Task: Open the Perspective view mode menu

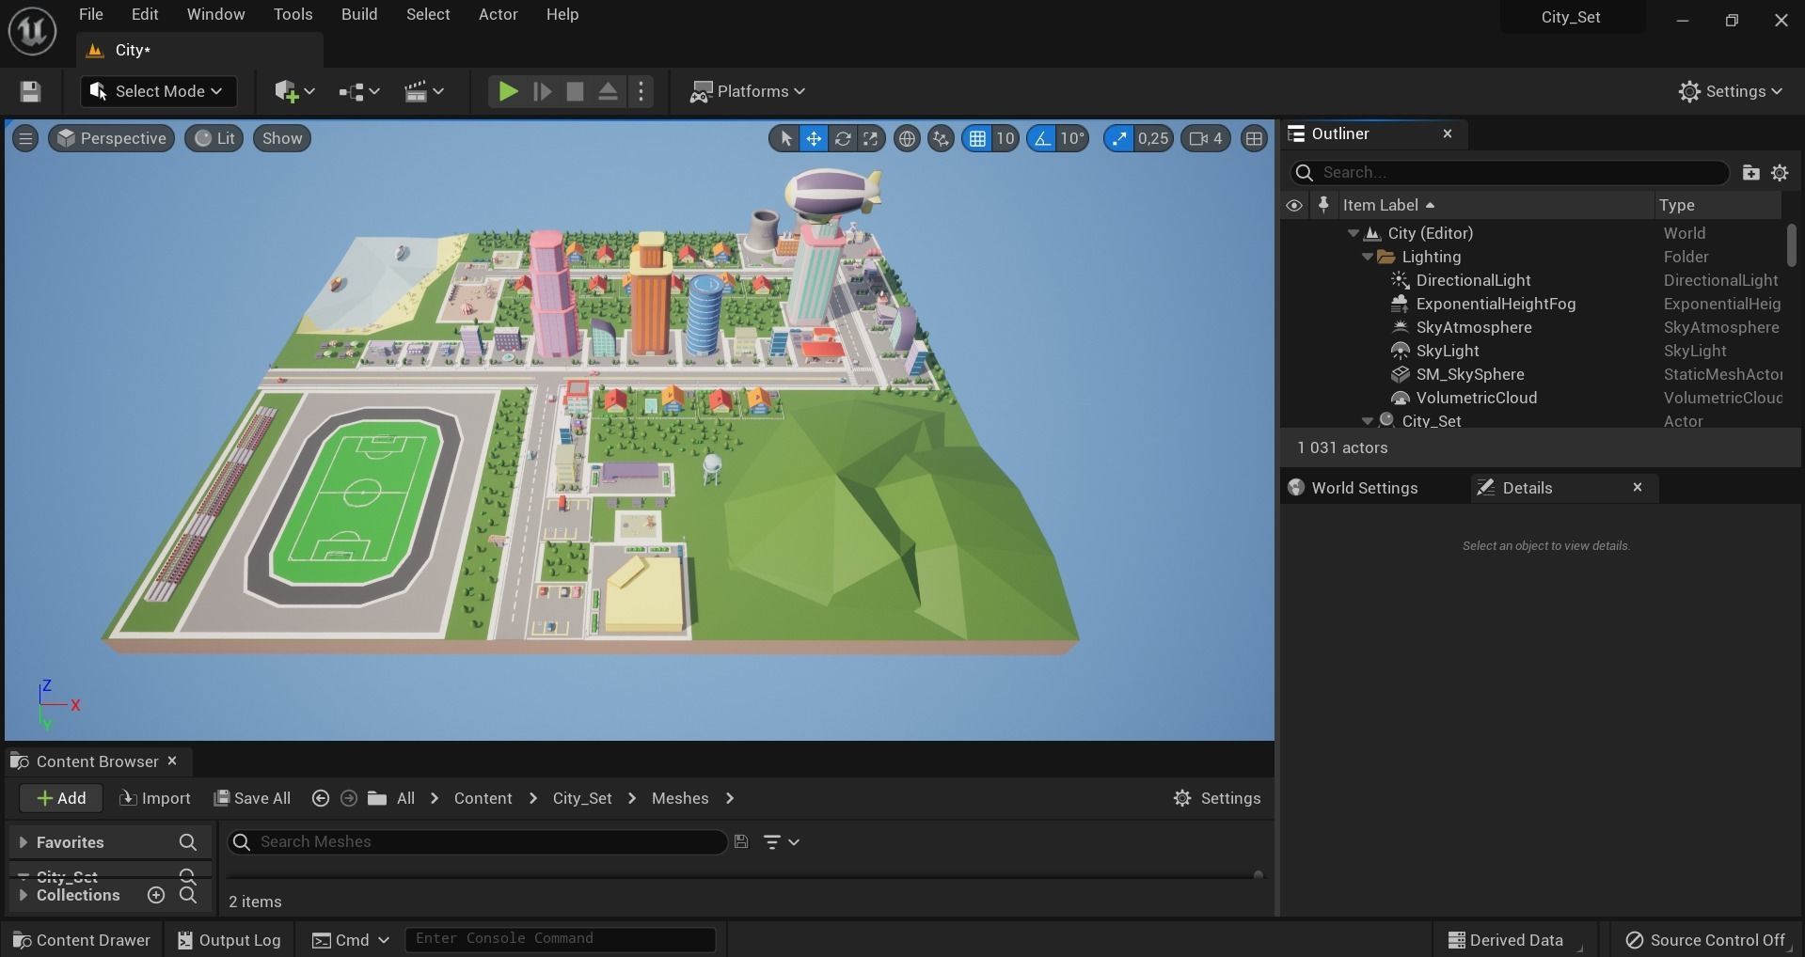Action: coord(112,138)
